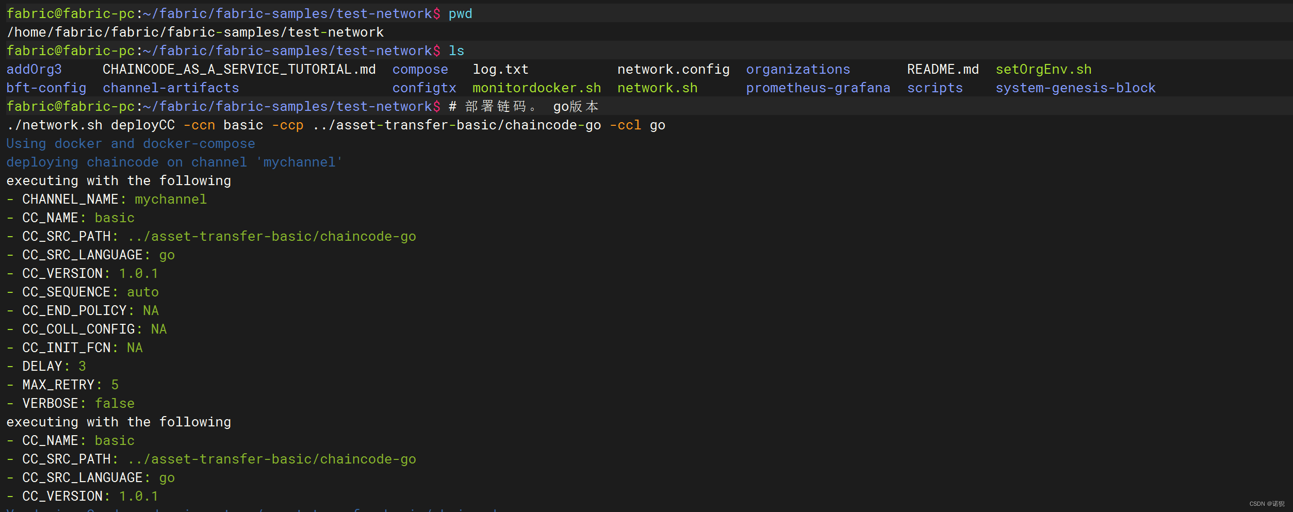Click the CC_END_POLICY value 'NA'
This screenshot has height=512, width=1293.
pos(151,311)
